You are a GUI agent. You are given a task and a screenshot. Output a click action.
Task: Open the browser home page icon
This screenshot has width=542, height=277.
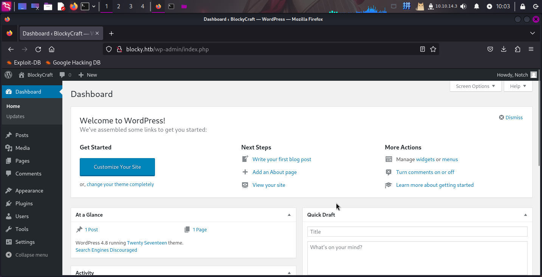(52, 49)
